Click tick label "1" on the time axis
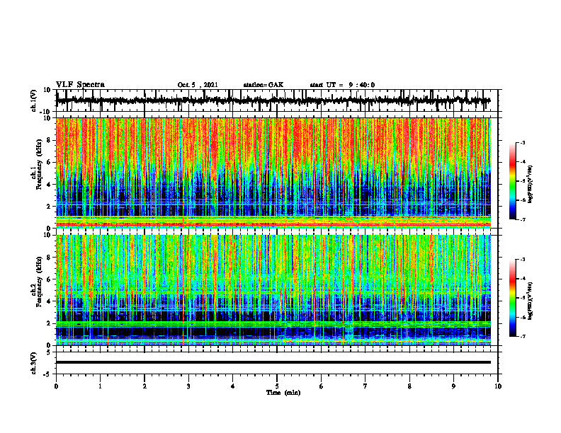561x433 pixels. [x=100, y=386]
